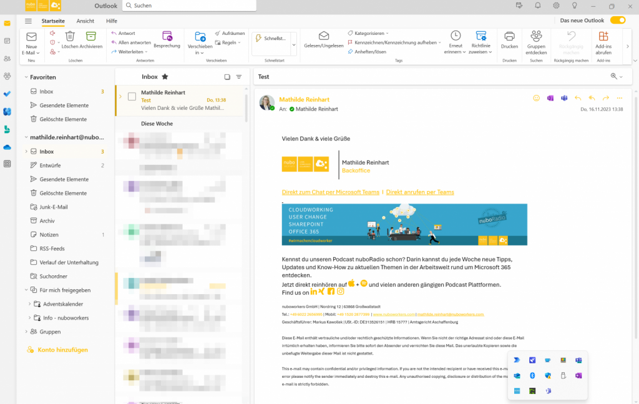639x404 pixels.
Task: Click Anheften/lösen pin command
Action: tap(367, 52)
